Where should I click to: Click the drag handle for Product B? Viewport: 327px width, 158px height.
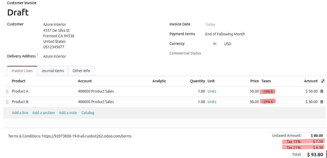coord(7,102)
